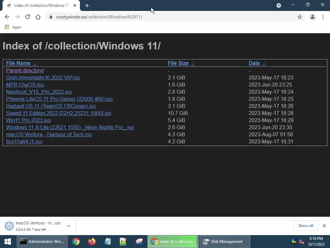Sort the listing by Date
The height and width of the screenshot is (248, 330).
[x=254, y=63]
